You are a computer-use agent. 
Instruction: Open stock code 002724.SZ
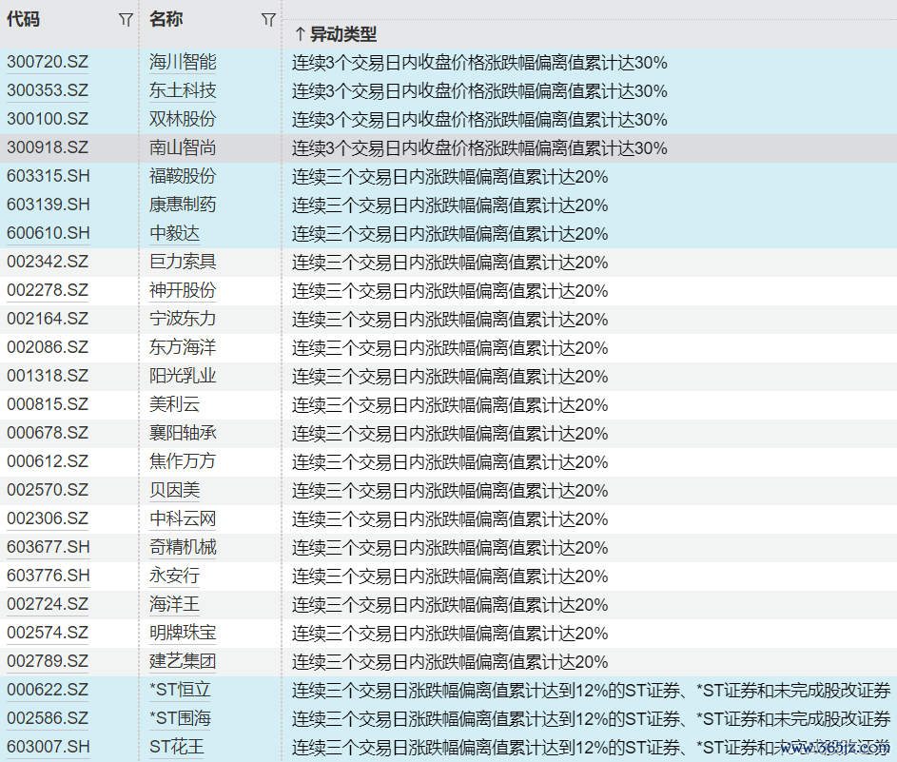[48, 604]
